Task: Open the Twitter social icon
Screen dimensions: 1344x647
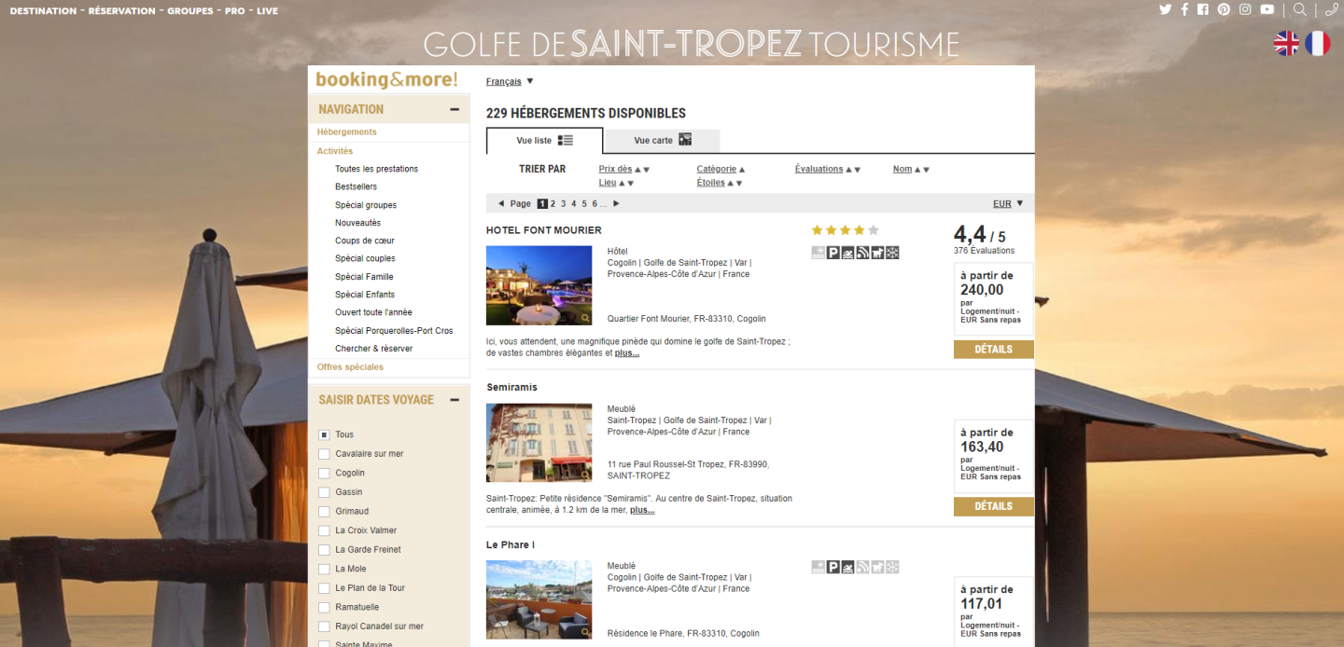Action: pos(1165,9)
